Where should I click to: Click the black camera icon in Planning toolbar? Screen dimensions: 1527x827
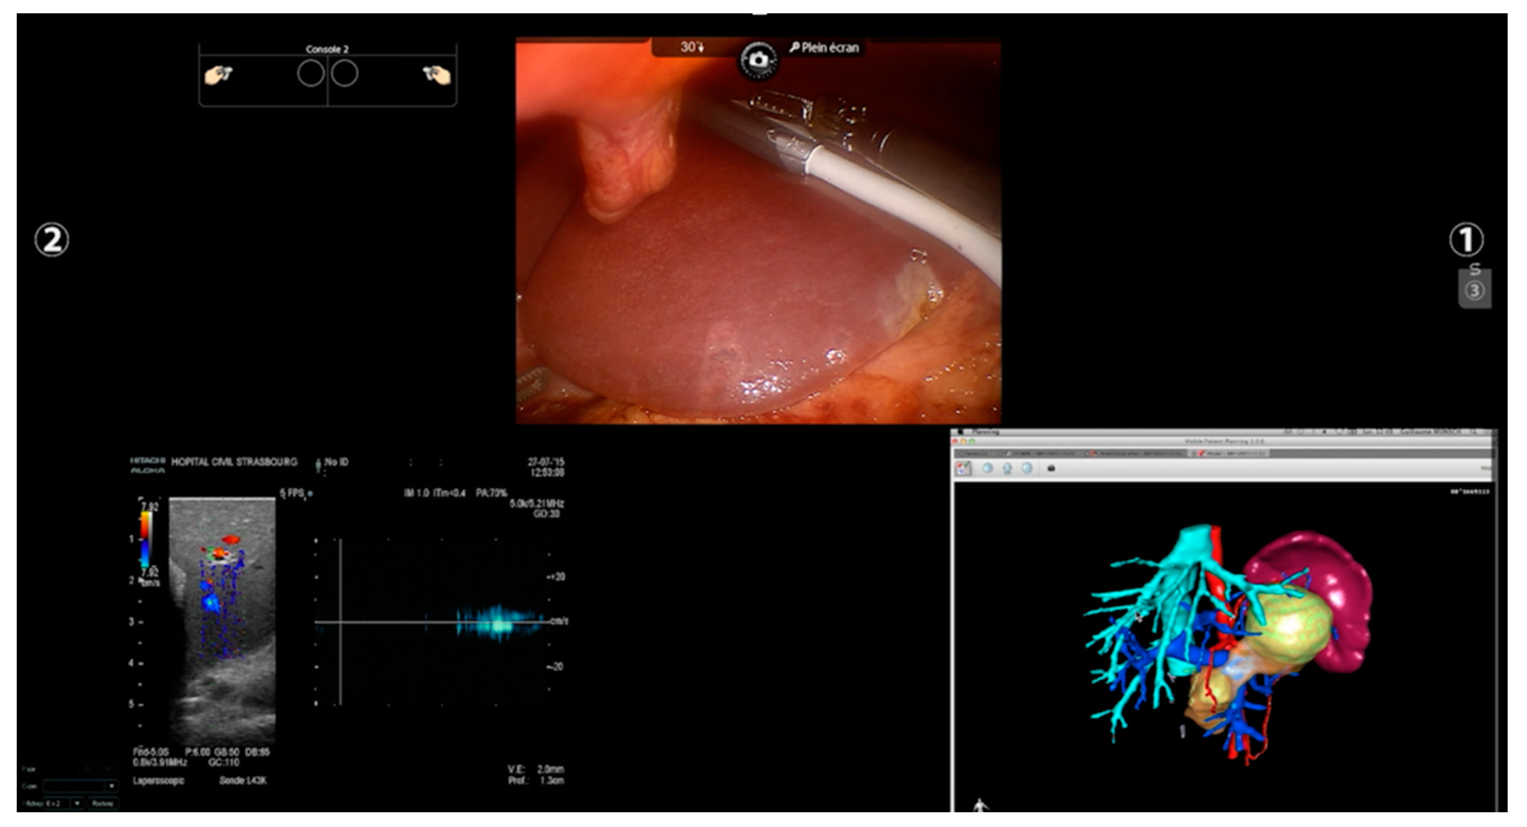1051,469
